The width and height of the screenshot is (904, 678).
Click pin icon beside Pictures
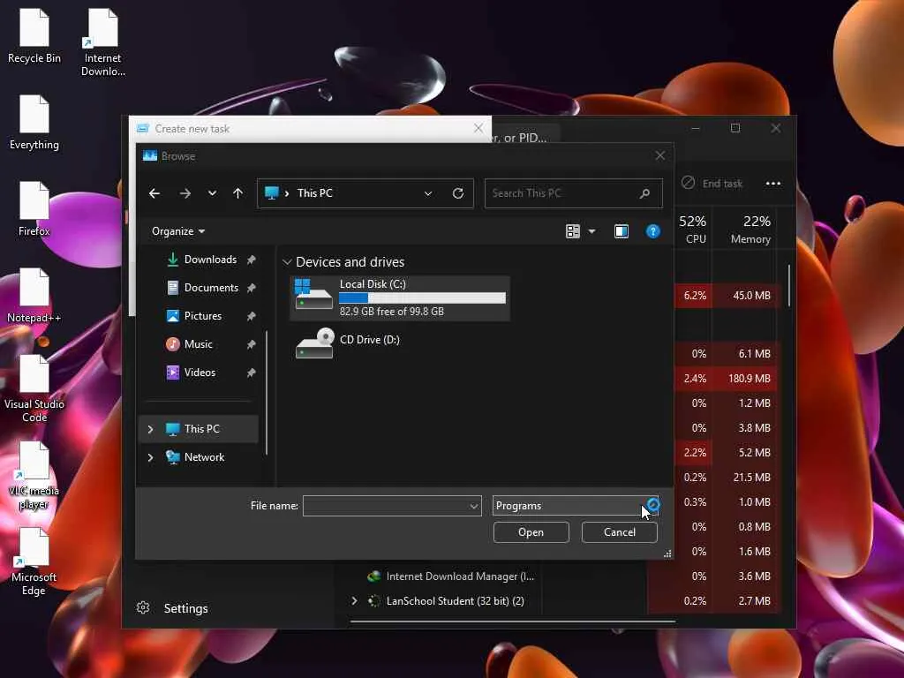tap(251, 317)
